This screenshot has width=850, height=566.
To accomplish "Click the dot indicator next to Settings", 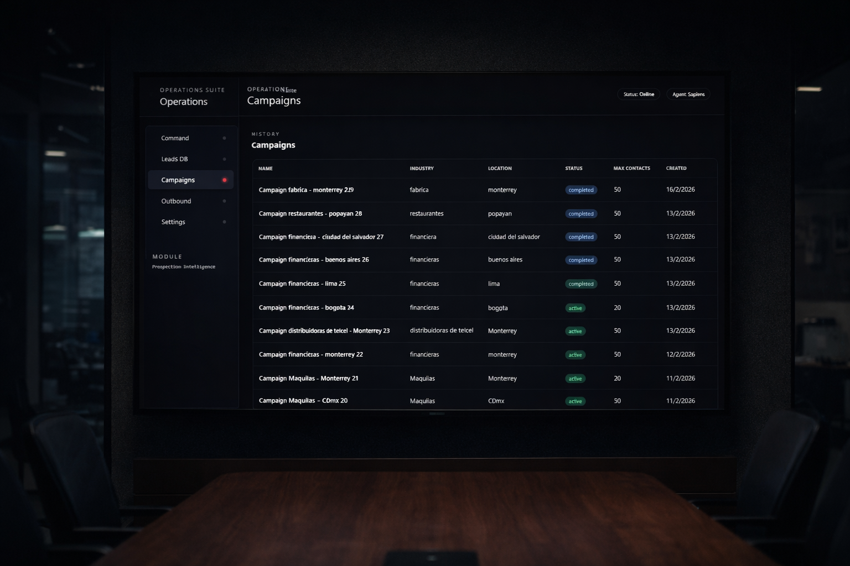I will click(x=224, y=222).
